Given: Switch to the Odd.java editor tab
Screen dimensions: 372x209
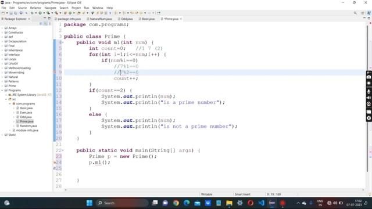Looking at the screenshot, I should point(126,19).
